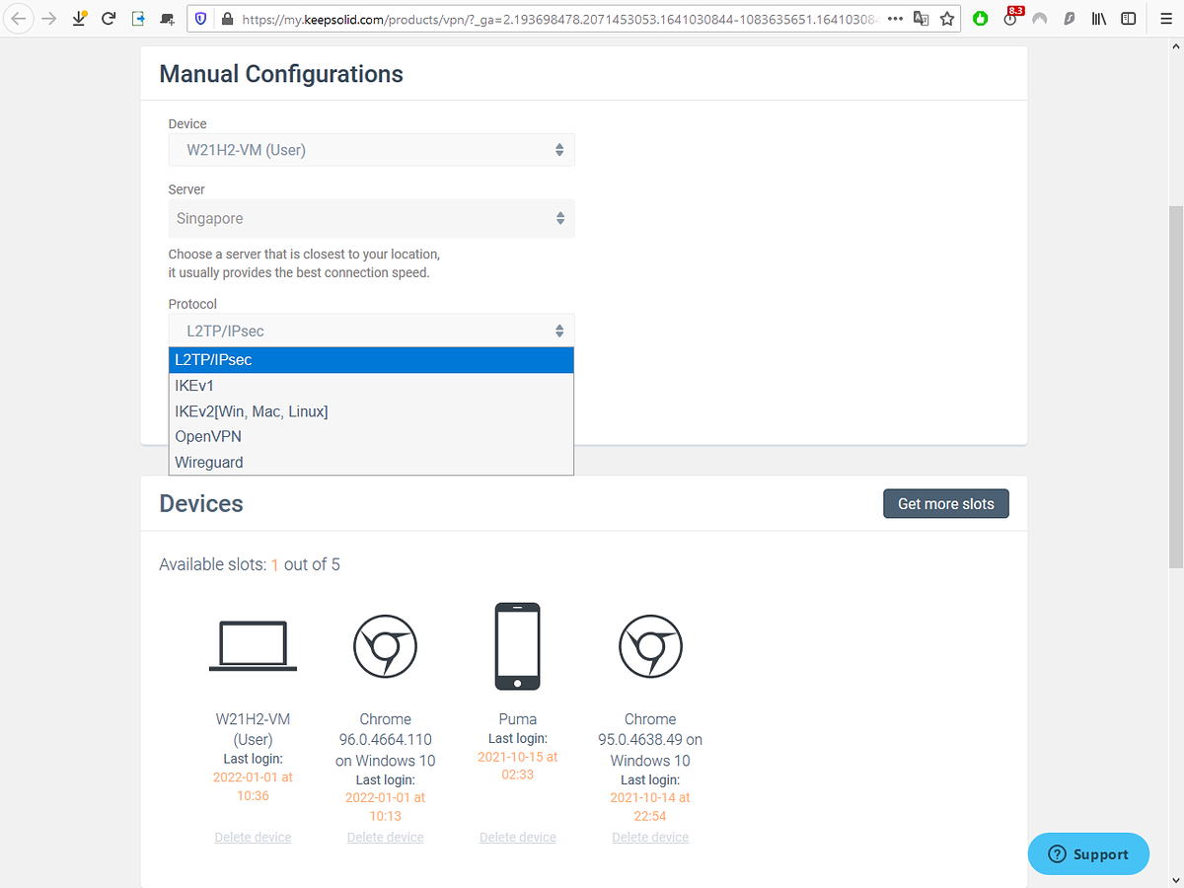Open the Device dropdown showing W21H2-VM (User)

(371, 150)
